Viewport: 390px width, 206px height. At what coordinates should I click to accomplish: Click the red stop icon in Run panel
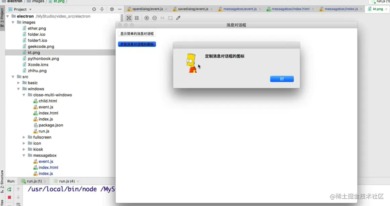point(9,197)
